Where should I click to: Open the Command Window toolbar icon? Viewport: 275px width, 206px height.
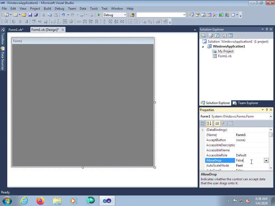(x=233, y=15)
